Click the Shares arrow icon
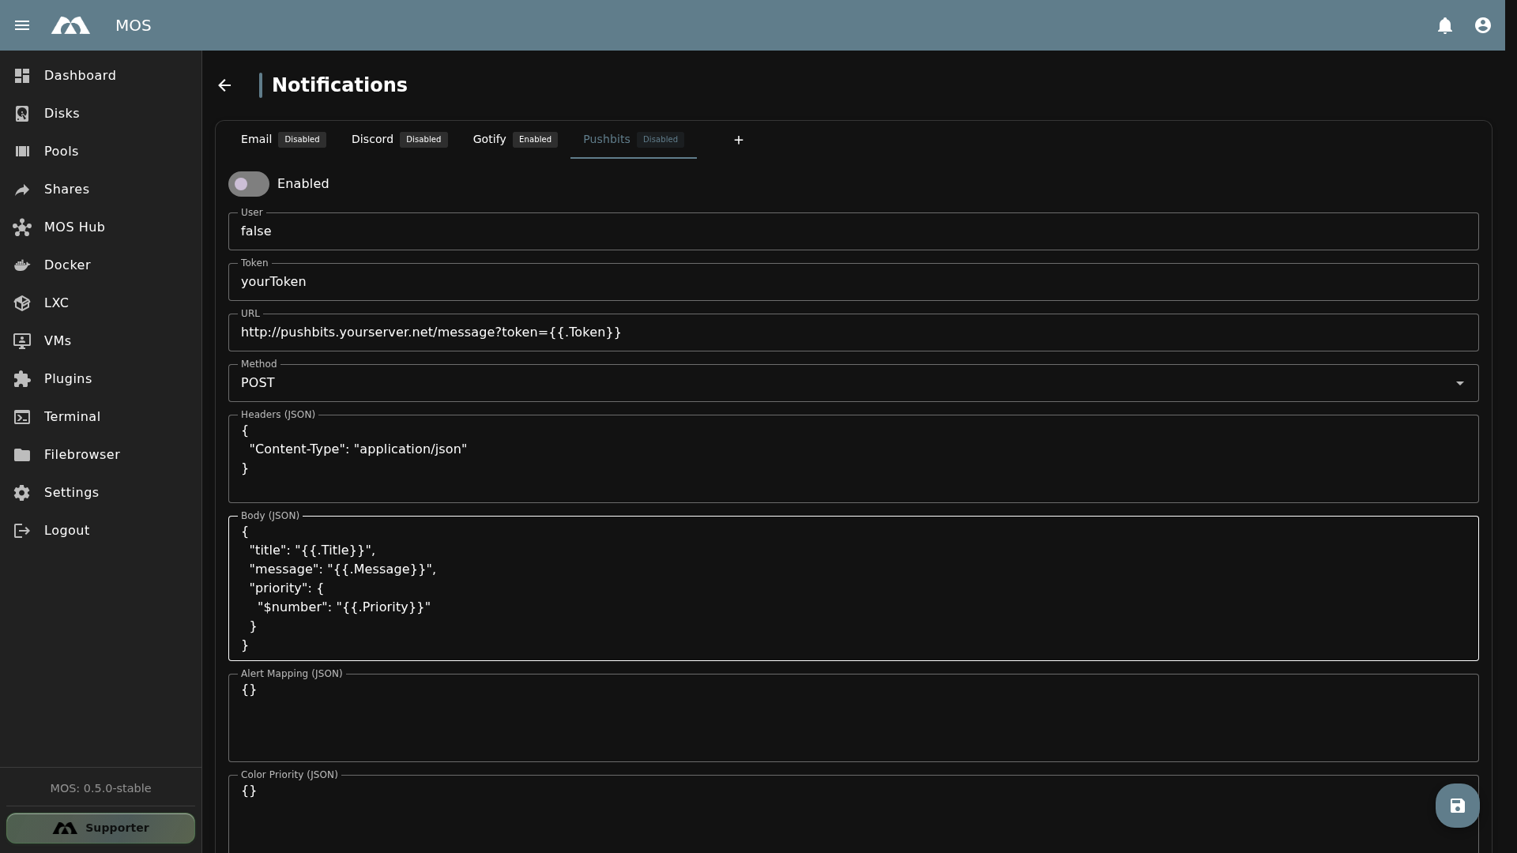1517x853 pixels. pyautogui.click(x=22, y=190)
